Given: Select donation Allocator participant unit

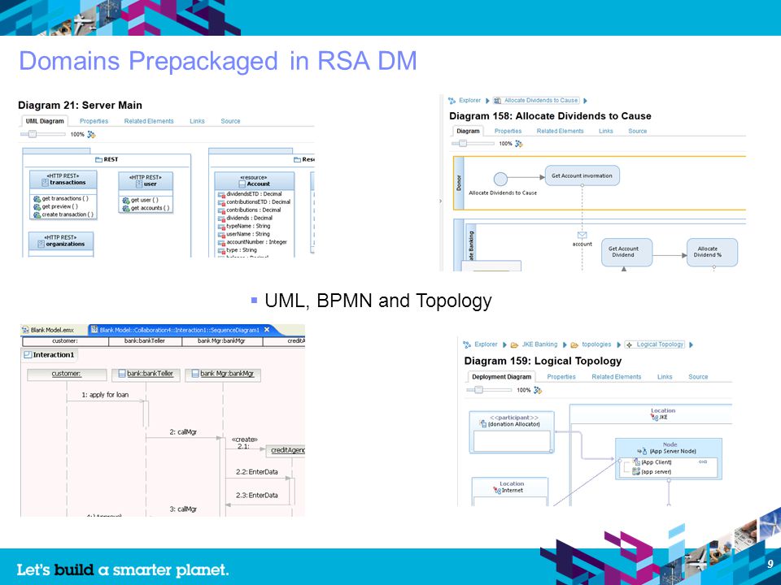Looking at the screenshot, I should click(x=512, y=431).
